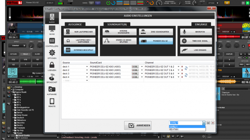Save the current audio config with disk icon
Viewport: 250px width, 140px height.
pyautogui.click(x=208, y=123)
